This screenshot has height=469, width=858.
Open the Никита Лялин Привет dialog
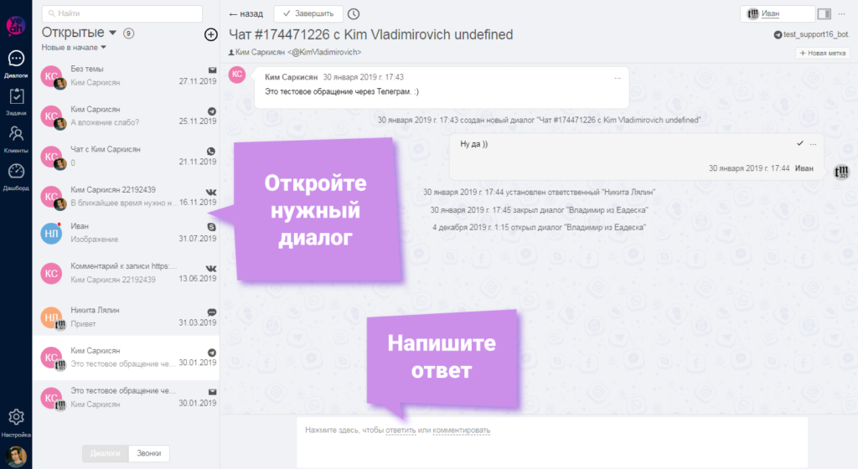tap(126, 317)
